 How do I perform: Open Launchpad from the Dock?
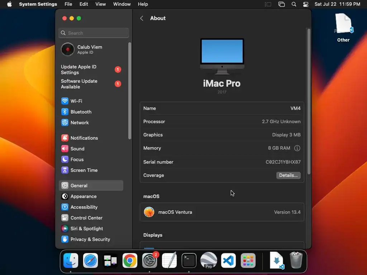click(x=248, y=261)
